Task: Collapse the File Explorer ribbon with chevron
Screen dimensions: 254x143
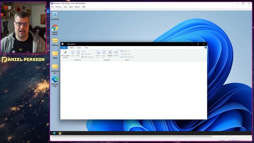Action: tap(203, 48)
